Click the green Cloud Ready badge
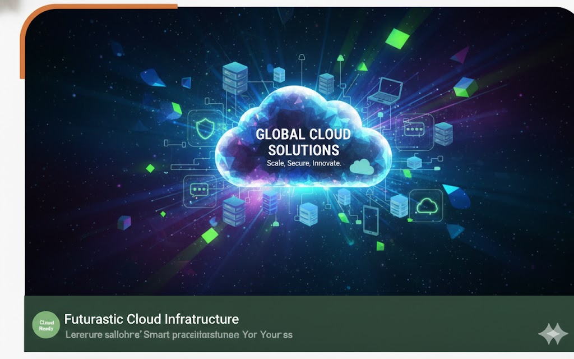This screenshot has height=359, width=574. click(47, 325)
